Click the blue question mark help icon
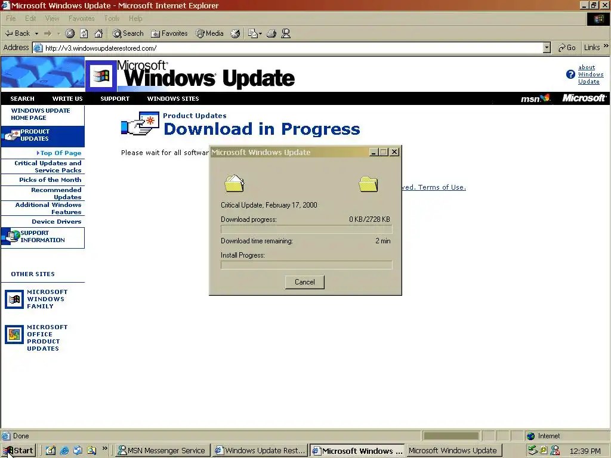This screenshot has height=458, width=611. pos(570,75)
